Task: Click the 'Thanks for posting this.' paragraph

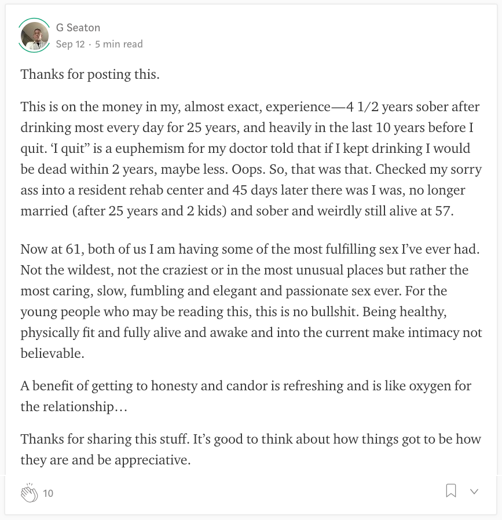Action: pyautogui.click(x=90, y=74)
